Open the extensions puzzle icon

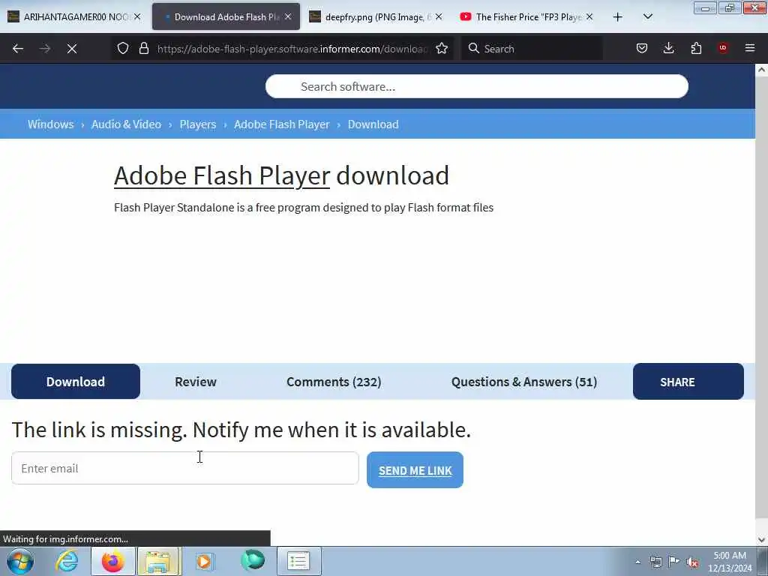tap(696, 49)
